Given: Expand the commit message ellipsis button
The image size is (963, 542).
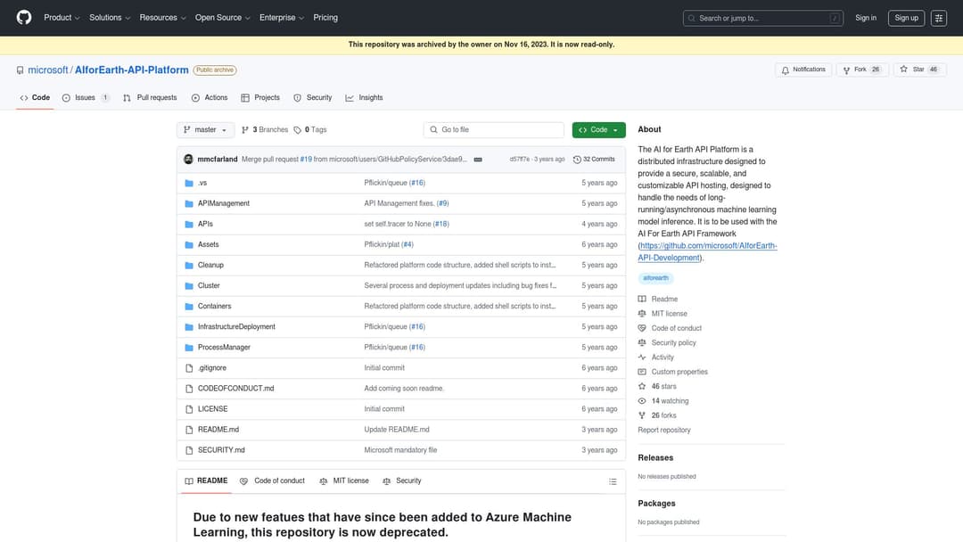Looking at the screenshot, I should tap(478, 160).
